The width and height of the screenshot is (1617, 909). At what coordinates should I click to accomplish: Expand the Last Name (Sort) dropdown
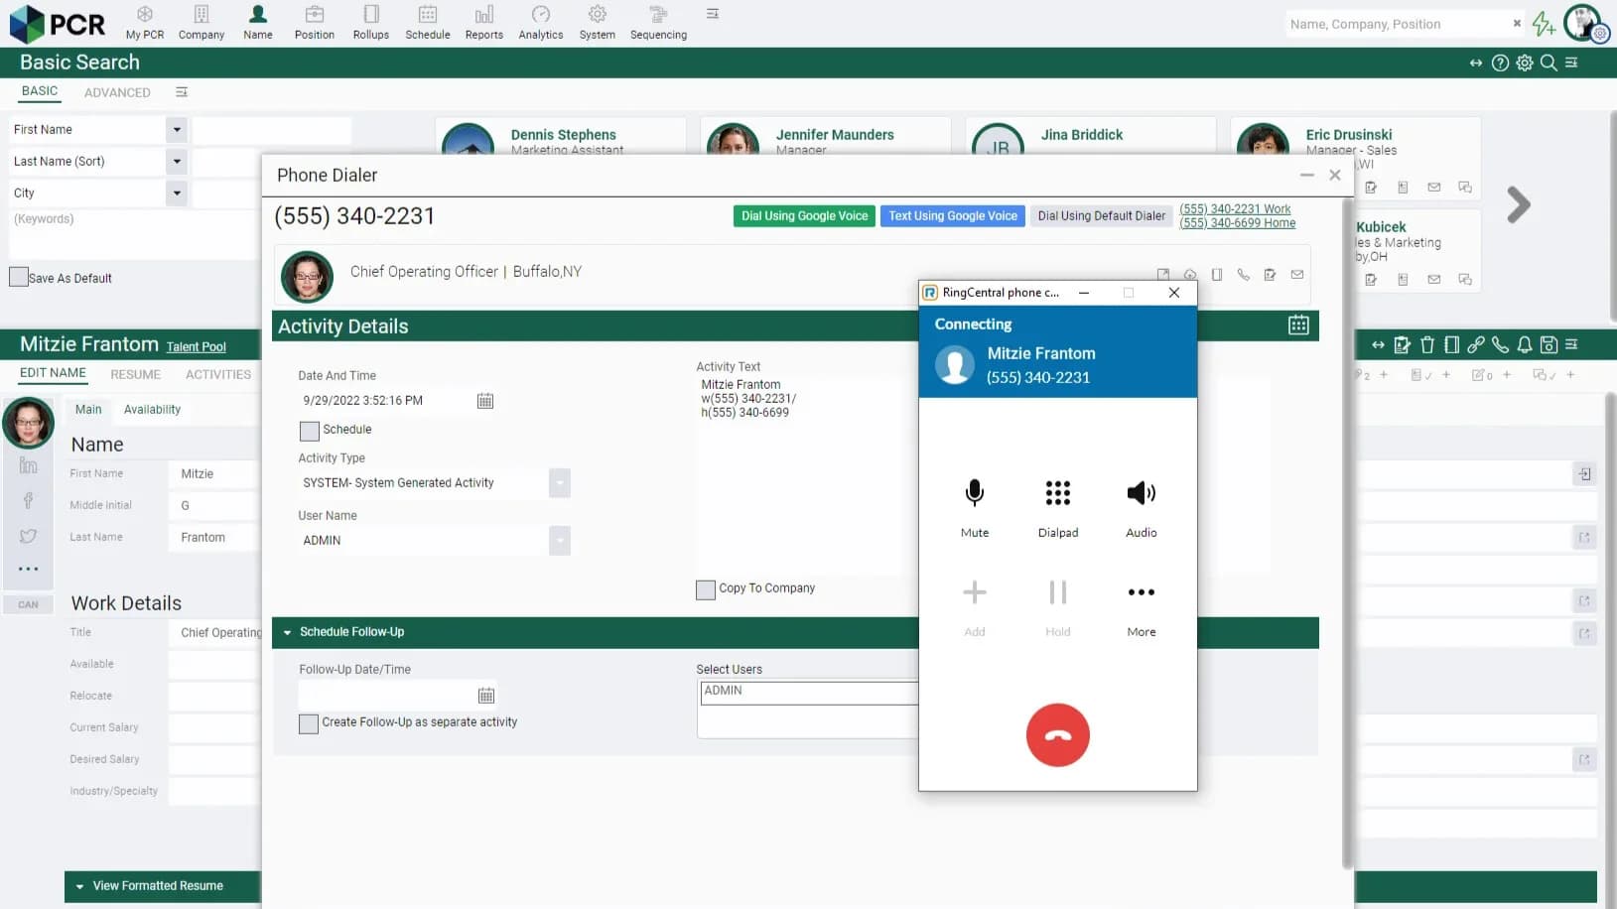(177, 161)
